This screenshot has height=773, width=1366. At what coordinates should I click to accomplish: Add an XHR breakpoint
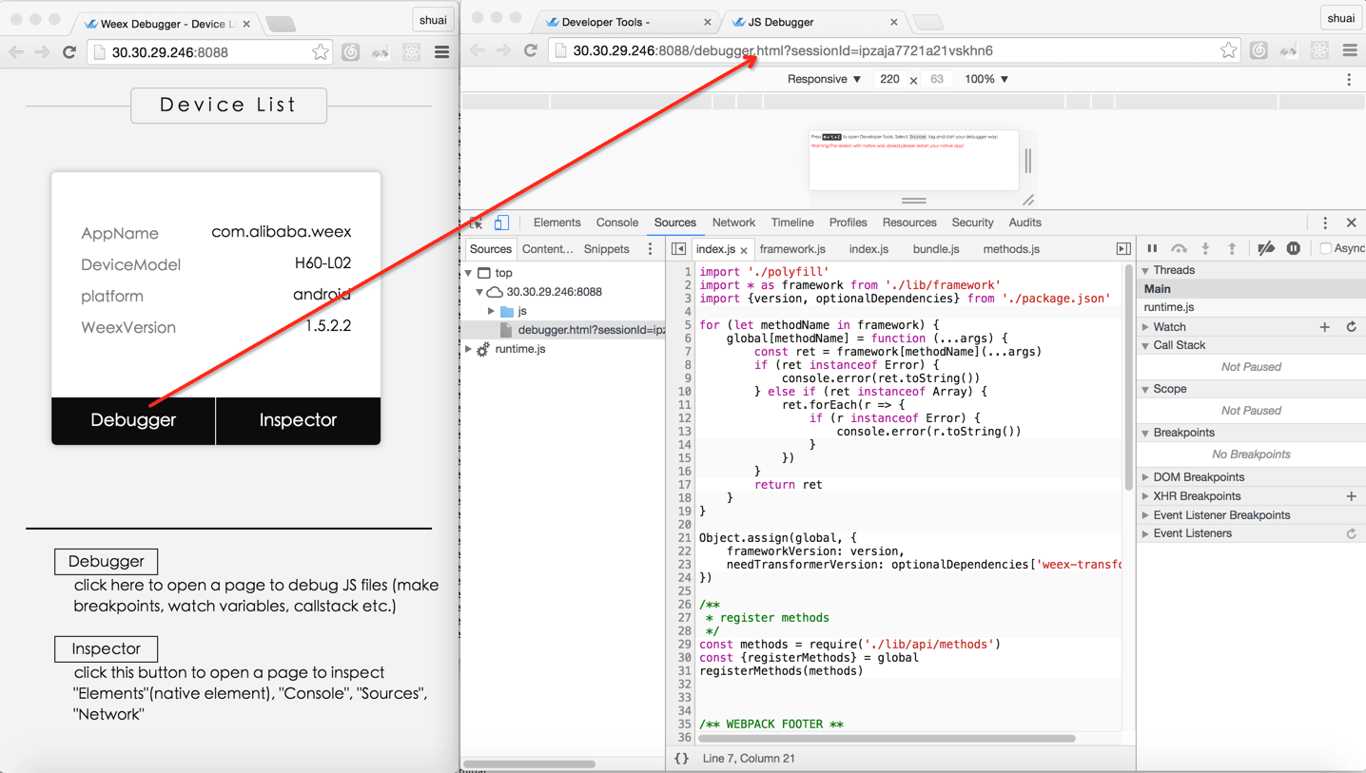tap(1352, 496)
